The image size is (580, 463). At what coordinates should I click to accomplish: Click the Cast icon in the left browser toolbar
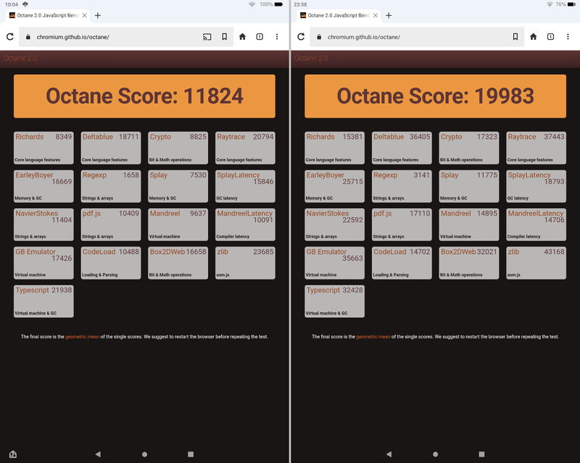pyautogui.click(x=207, y=36)
